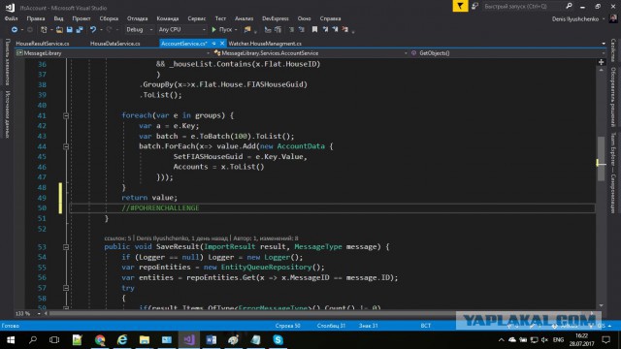Open Google Chrome from the taskbar
Viewport: 621px width, 349px height.
(100, 340)
